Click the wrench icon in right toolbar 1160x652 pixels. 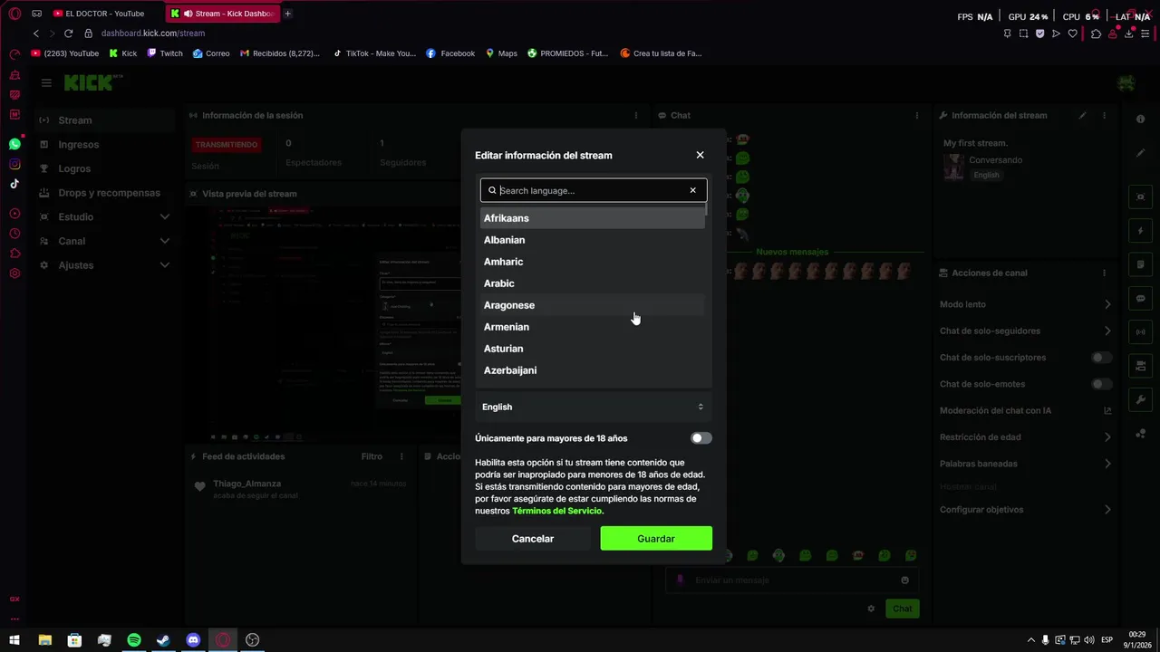pos(1140,399)
